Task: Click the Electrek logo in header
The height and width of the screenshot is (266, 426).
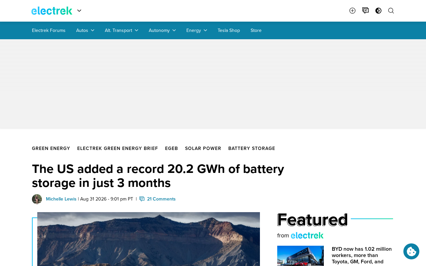Action: [x=52, y=11]
